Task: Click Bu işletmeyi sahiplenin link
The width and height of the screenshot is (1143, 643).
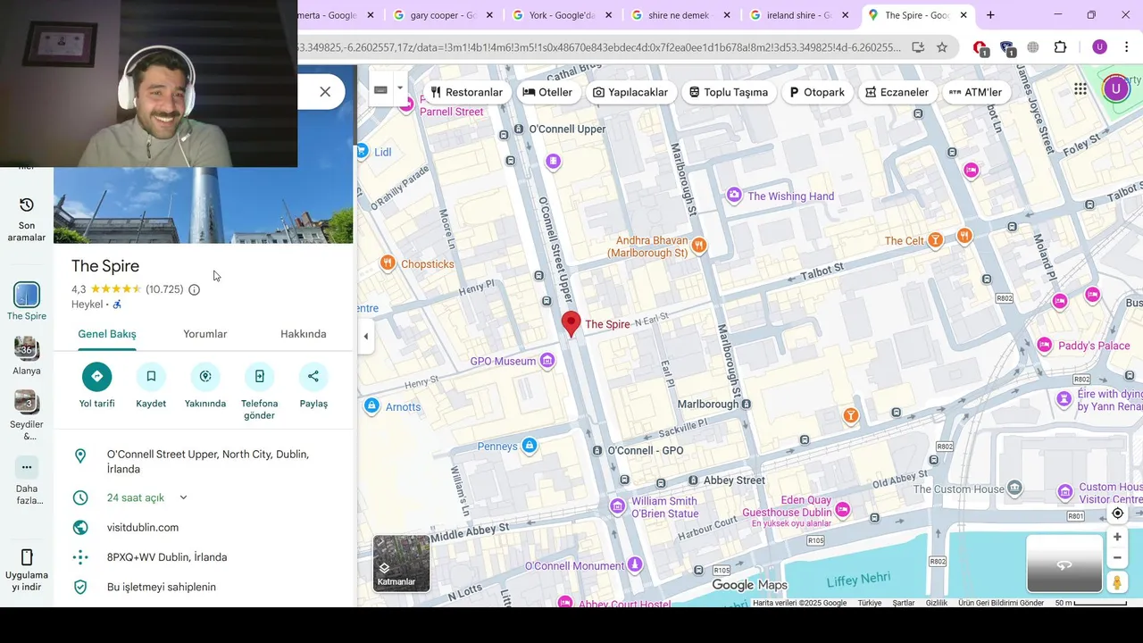Action: tap(162, 587)
